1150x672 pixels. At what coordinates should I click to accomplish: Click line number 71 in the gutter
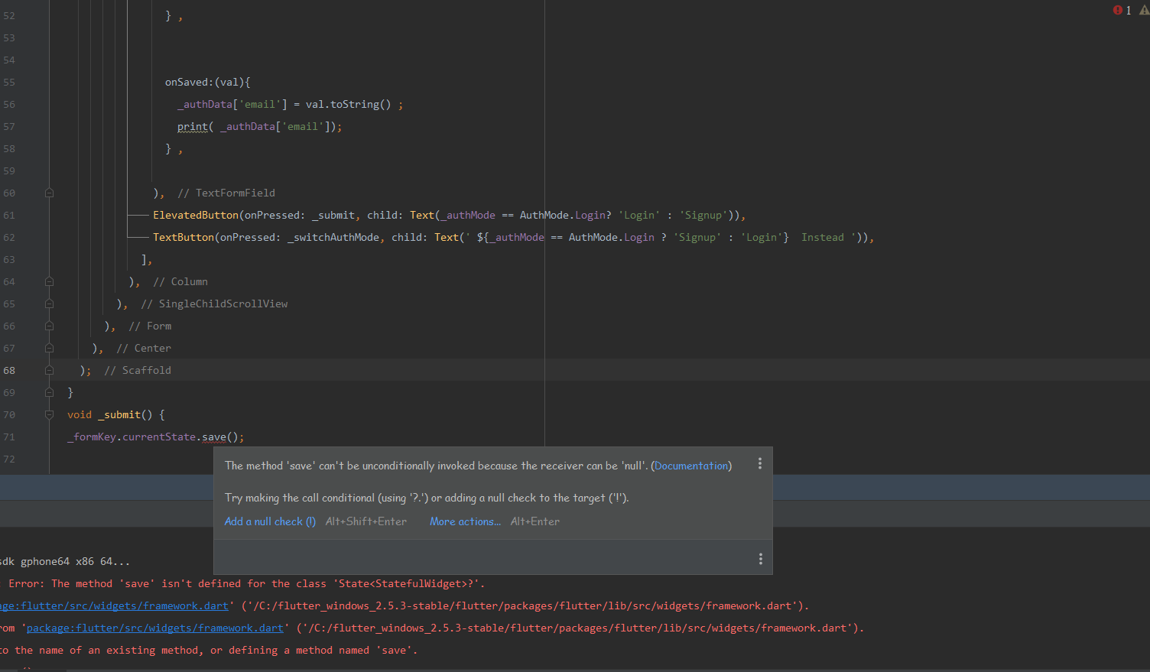pyautogui.click(x=9, y=437)
